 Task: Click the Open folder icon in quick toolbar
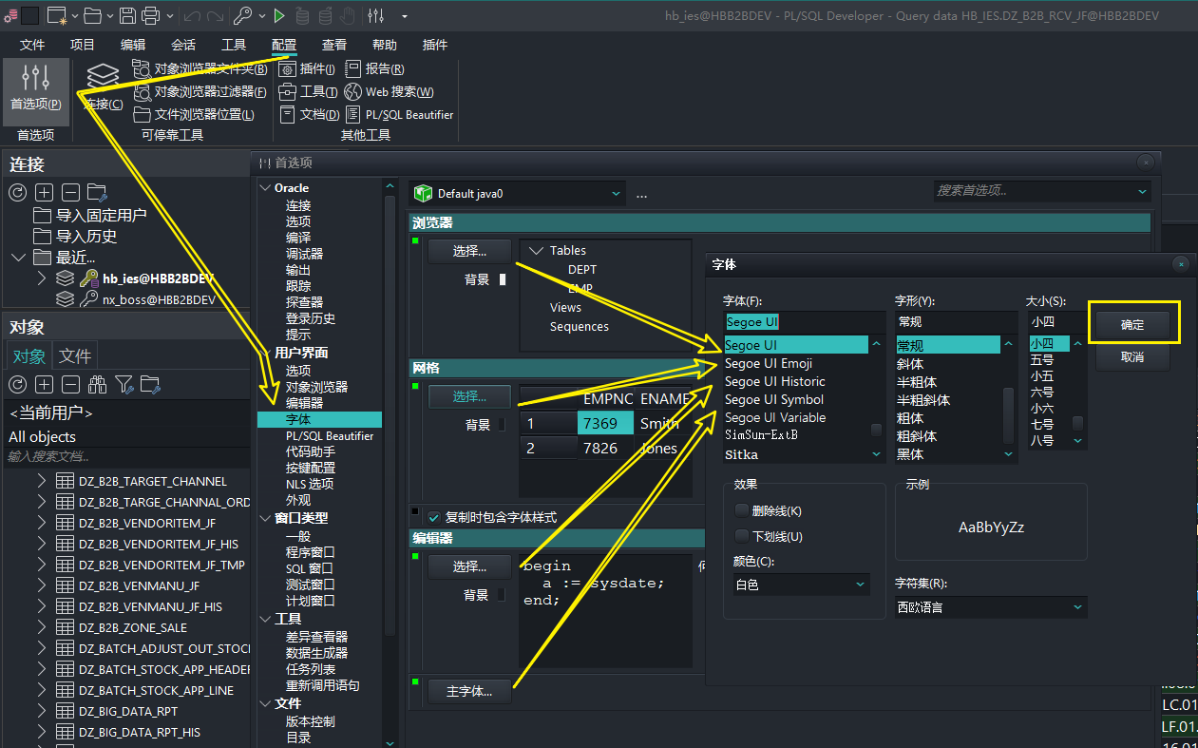tap(92, 15)
